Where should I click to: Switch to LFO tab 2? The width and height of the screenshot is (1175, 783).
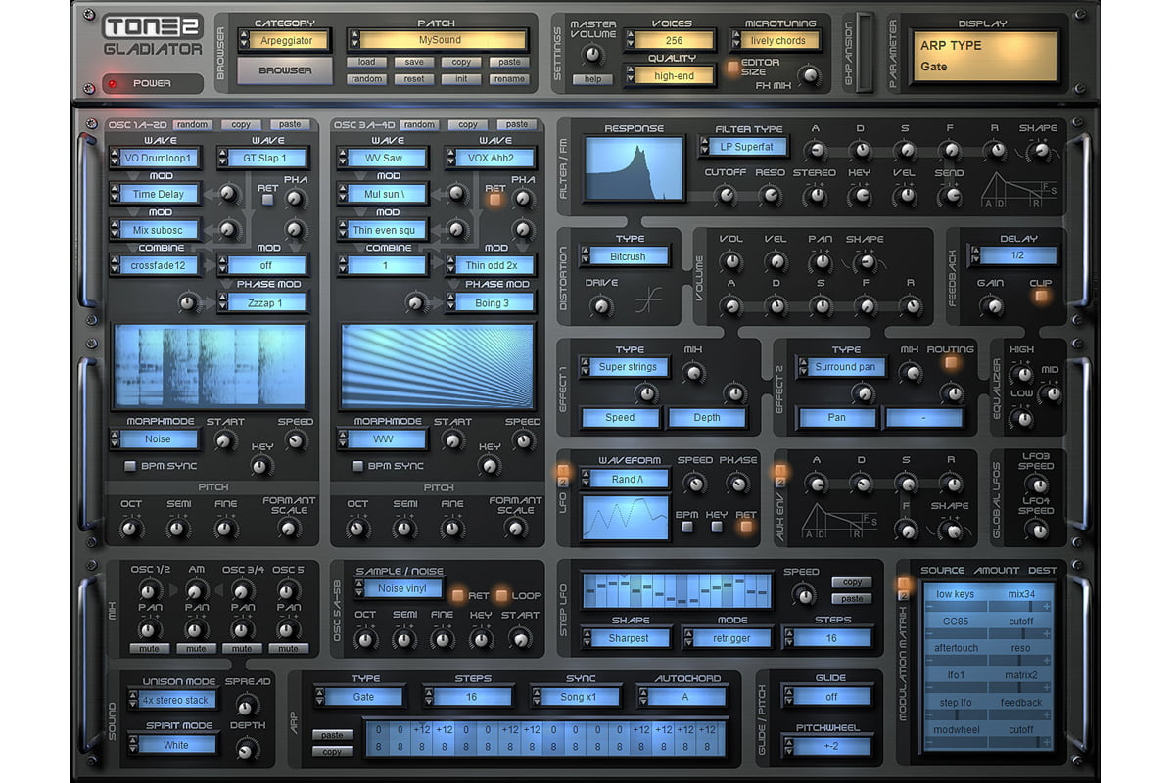(x=563, y=482)
